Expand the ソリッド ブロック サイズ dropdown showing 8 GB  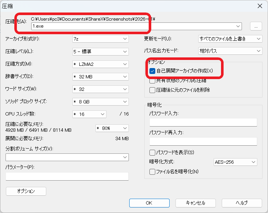[x=101, y=102]
